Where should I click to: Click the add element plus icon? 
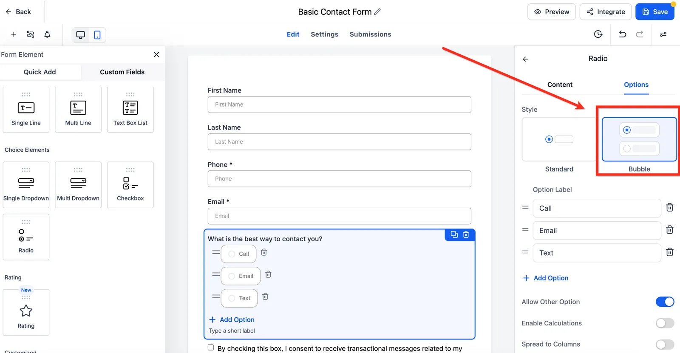coord(14,34)
